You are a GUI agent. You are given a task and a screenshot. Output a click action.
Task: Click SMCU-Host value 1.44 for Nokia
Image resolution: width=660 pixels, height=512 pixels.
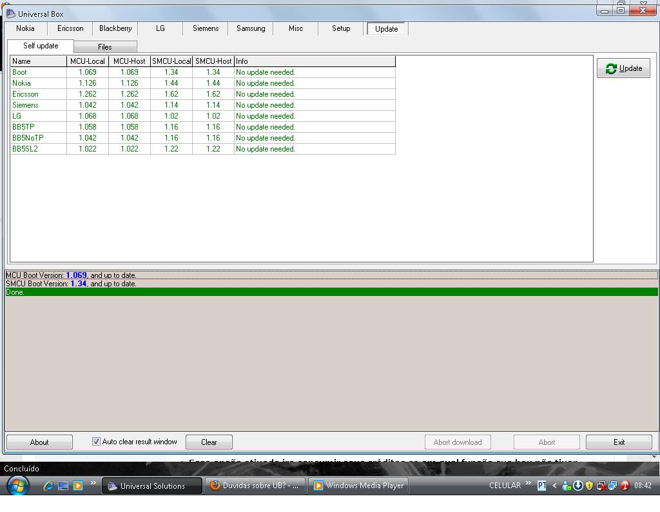point(213,83)
